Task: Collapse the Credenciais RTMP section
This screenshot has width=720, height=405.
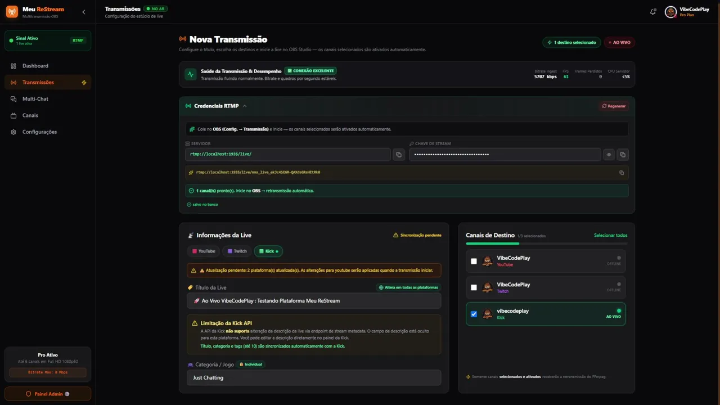Action: point(245,106)
